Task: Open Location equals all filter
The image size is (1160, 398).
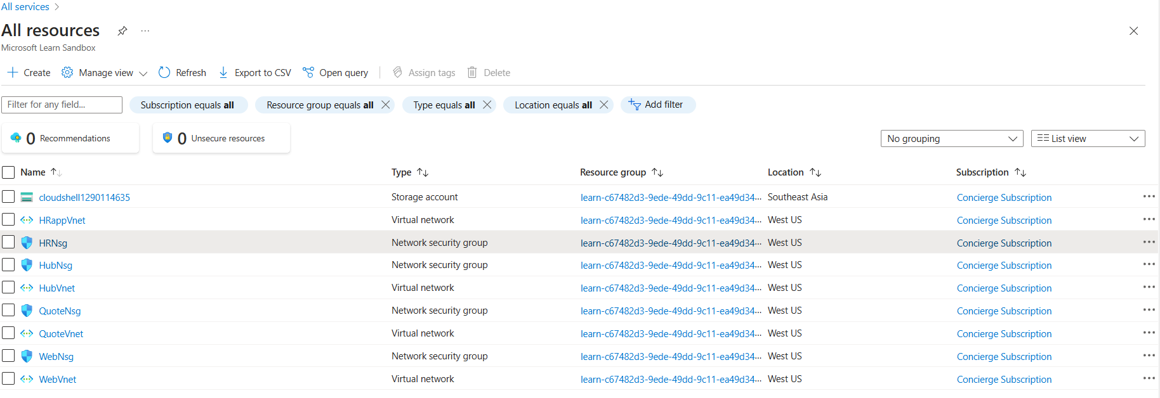Action: click(553, 105)
